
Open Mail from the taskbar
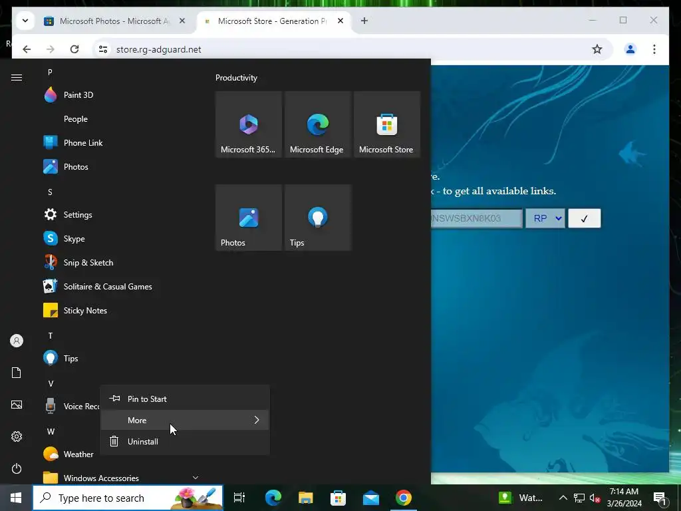[x=371, y=498]
